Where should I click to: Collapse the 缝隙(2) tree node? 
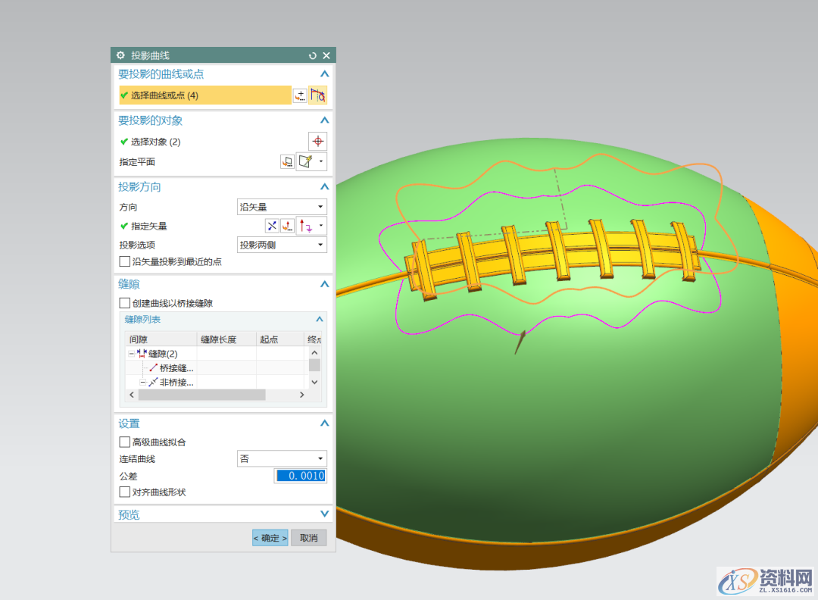[132, 354]
